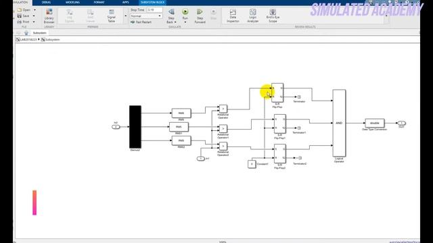Select the first Relational Operator block
Screen dimensions: 433x243
click(223, 109)
